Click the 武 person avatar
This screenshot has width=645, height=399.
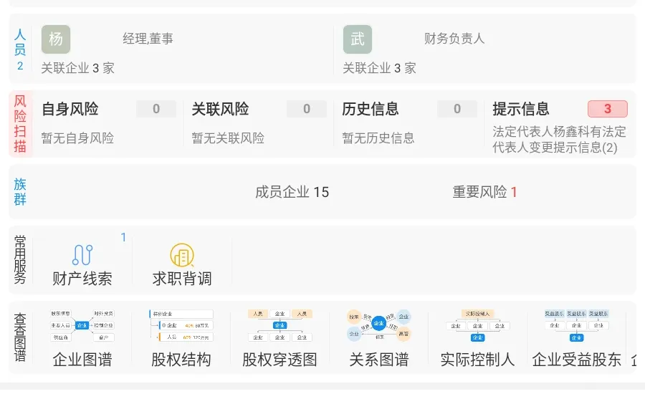pos(358,39)
